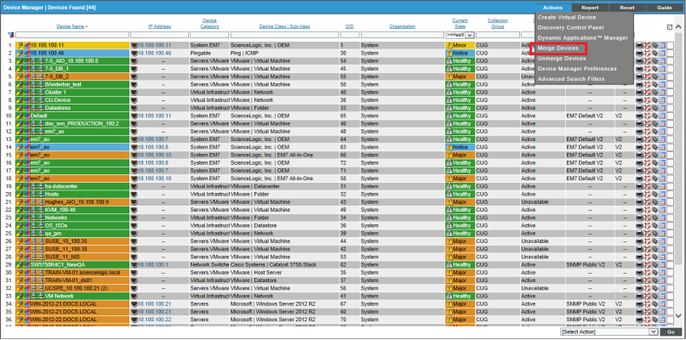
Task: Click the vertical scrollbar down arrow
Action: tap(678, 315)
